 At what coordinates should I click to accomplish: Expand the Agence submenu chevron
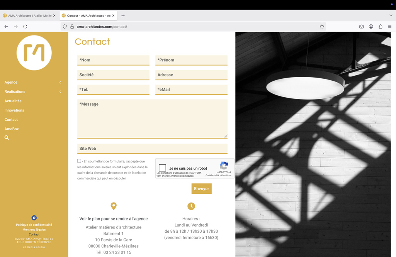pos(60,82)
